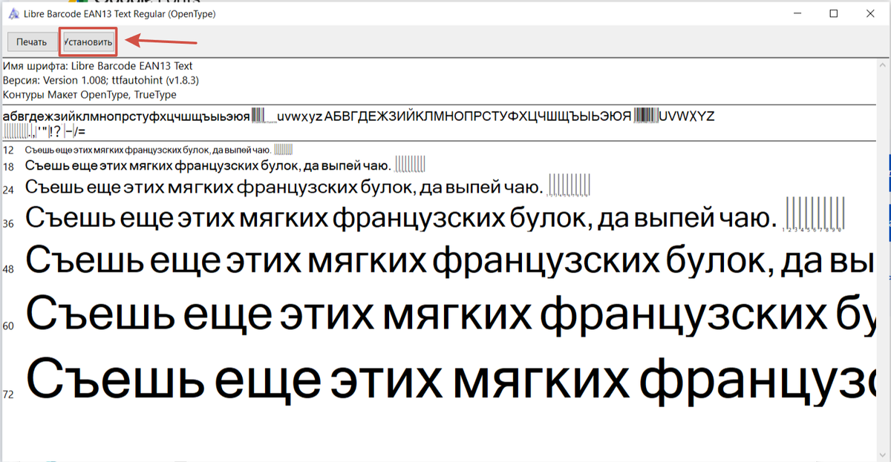Click the size label 24
891x462 pixels.
(x=8, y=190)
